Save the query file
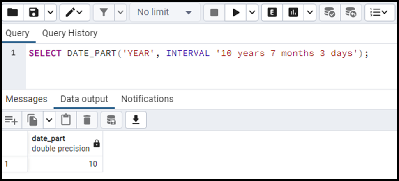The image size is (399, 181). [34, 12]
